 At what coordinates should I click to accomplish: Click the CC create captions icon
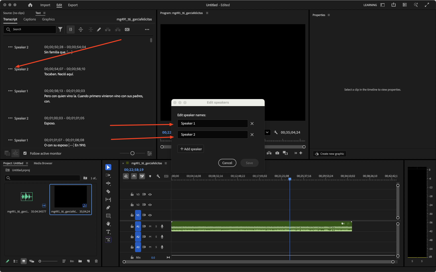point(127,29)
